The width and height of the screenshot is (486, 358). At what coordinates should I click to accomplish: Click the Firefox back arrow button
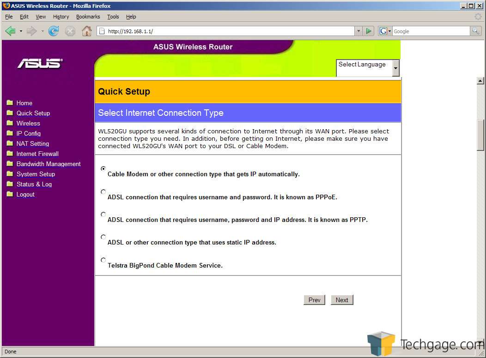(x=10, y=31)
